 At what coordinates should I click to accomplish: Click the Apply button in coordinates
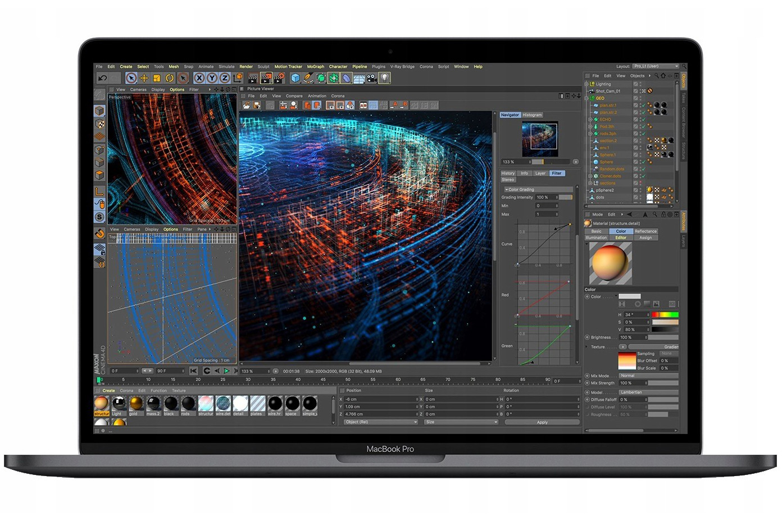coord(542,422)
